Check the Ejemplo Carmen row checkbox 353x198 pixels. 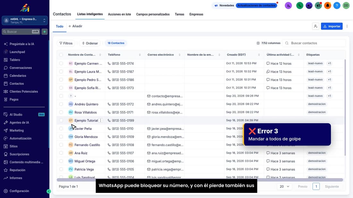click(x=61, y=63)
